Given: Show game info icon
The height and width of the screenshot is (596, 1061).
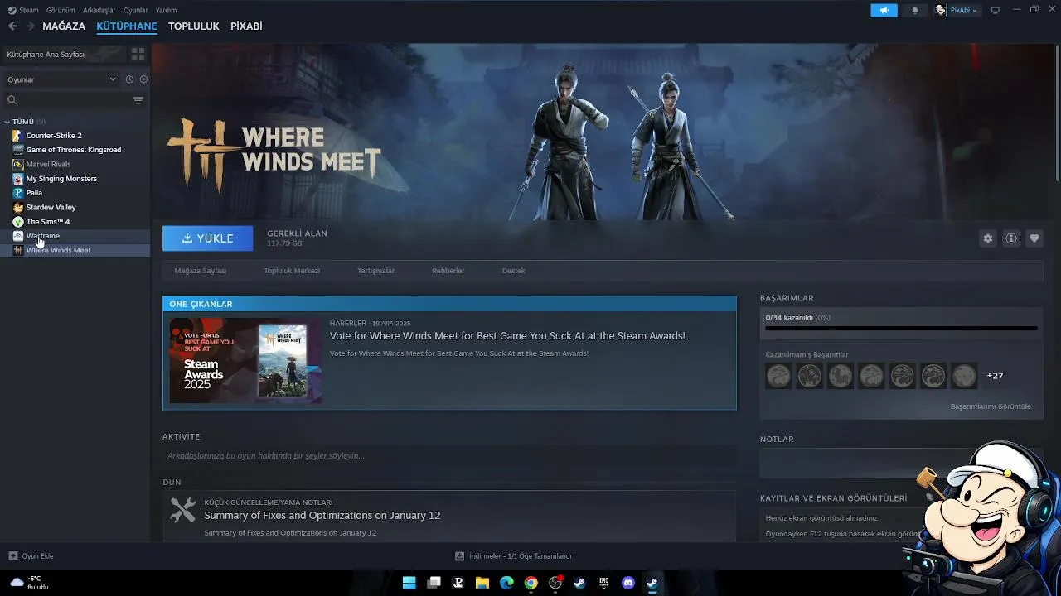Looking at the screenshot, I should coord(1011,238).
